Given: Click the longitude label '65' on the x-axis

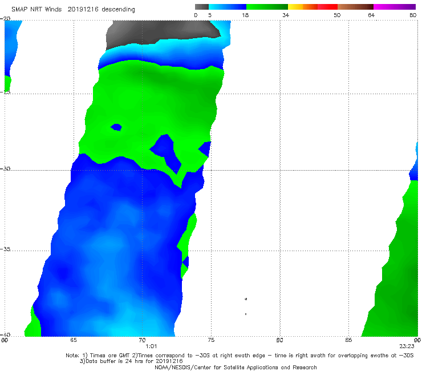Looking at the screenshot, I should [x=74, y=340].
